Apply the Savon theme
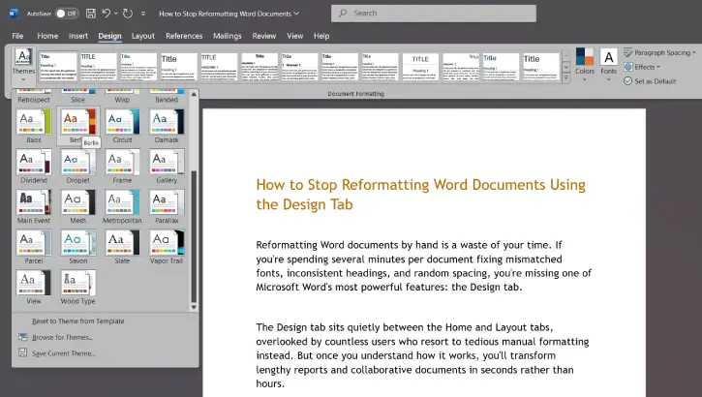Viewport: 702px width, 397px height. click(77, 247)
